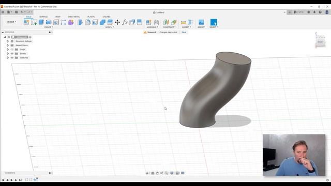Switch to the Mesh tab
This screenshot has width=331, height=186.
point(58,17)
